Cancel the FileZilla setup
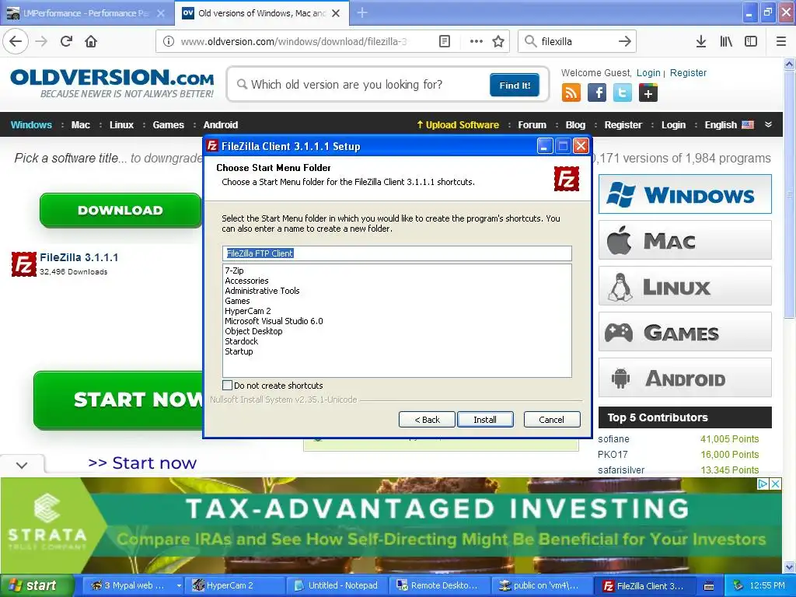Viewport: 796px width, 597px height. pyautogui.click(x=551, y=420)
